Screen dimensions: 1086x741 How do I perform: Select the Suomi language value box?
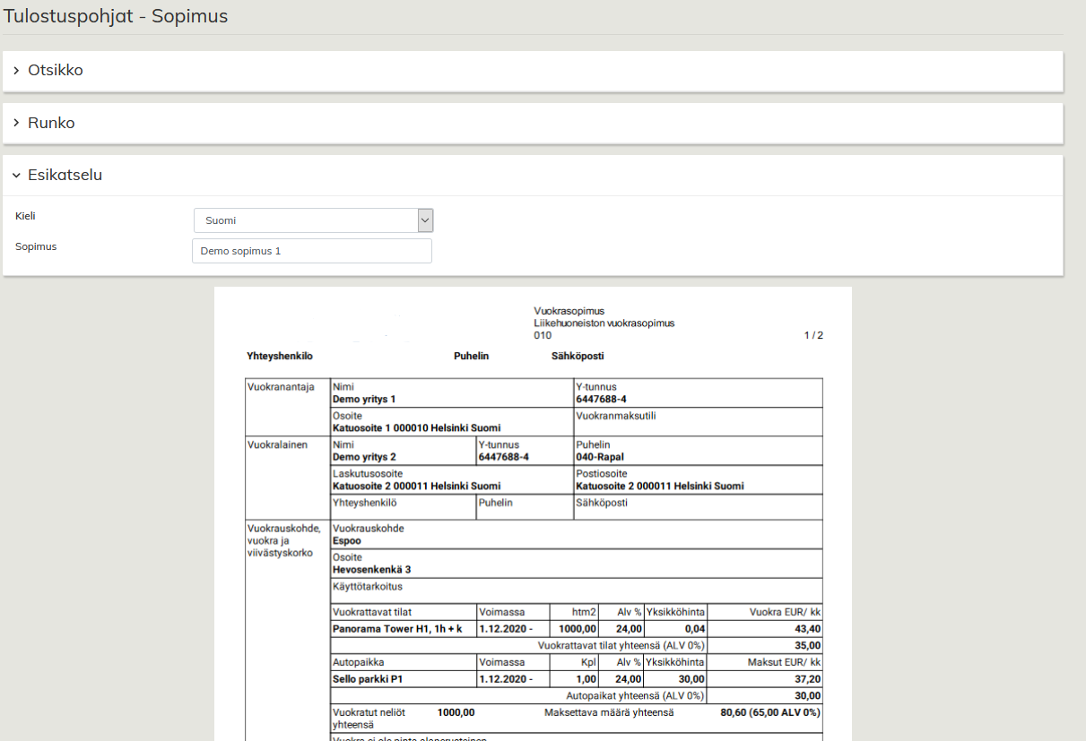[x=305, y=220]
